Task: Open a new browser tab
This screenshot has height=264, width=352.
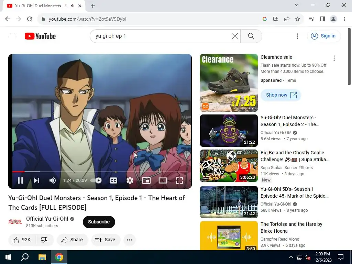Action: (x=93, y=6)
